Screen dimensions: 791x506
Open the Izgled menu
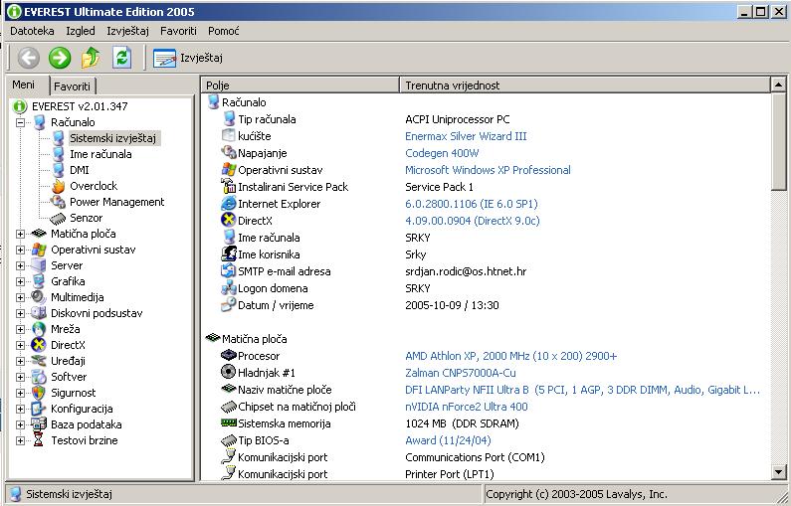point(80,31)
